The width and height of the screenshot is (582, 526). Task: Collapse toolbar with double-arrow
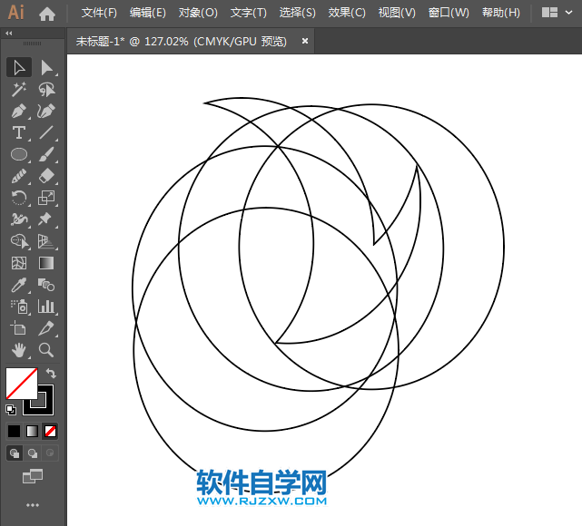coord(9,34)
